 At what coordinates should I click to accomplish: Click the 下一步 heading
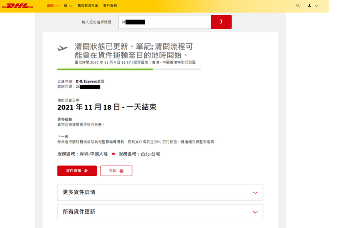pos(63,137)
